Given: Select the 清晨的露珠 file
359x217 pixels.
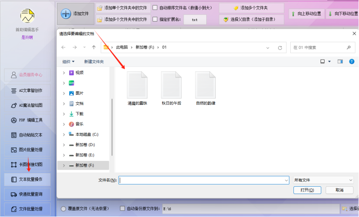Looking at the screenshot, I should pyautogui.click(x=137, y=88).
